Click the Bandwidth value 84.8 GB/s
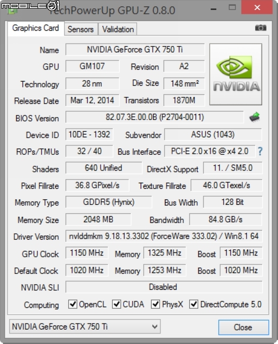The image size is (278, 344). [225, 219]
